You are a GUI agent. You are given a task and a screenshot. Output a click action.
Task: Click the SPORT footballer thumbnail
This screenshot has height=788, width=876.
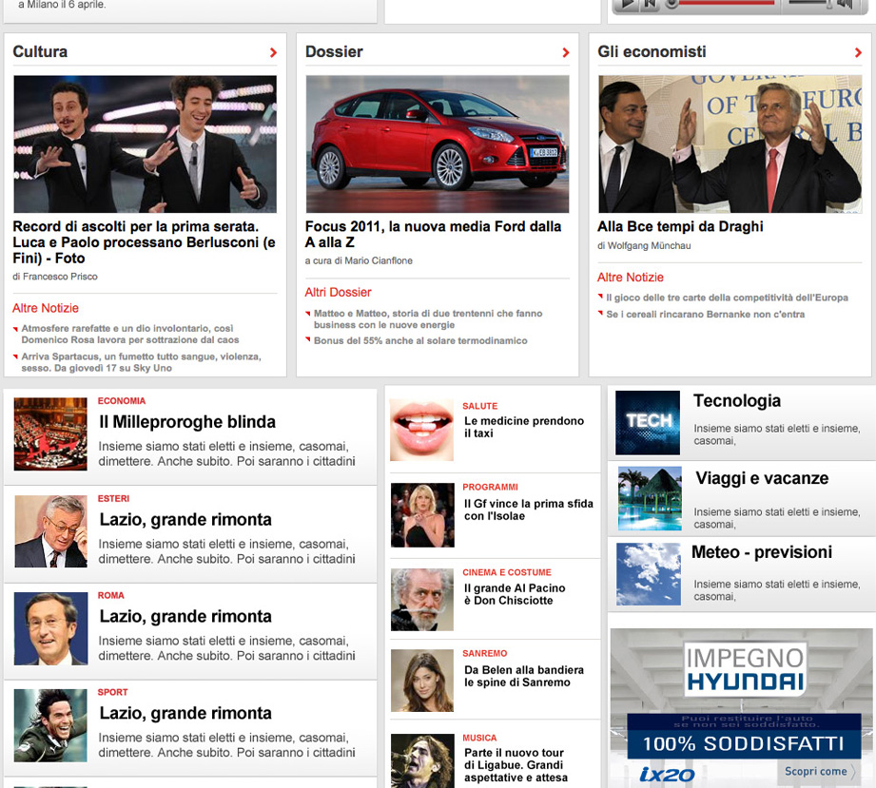pos(50,725)
